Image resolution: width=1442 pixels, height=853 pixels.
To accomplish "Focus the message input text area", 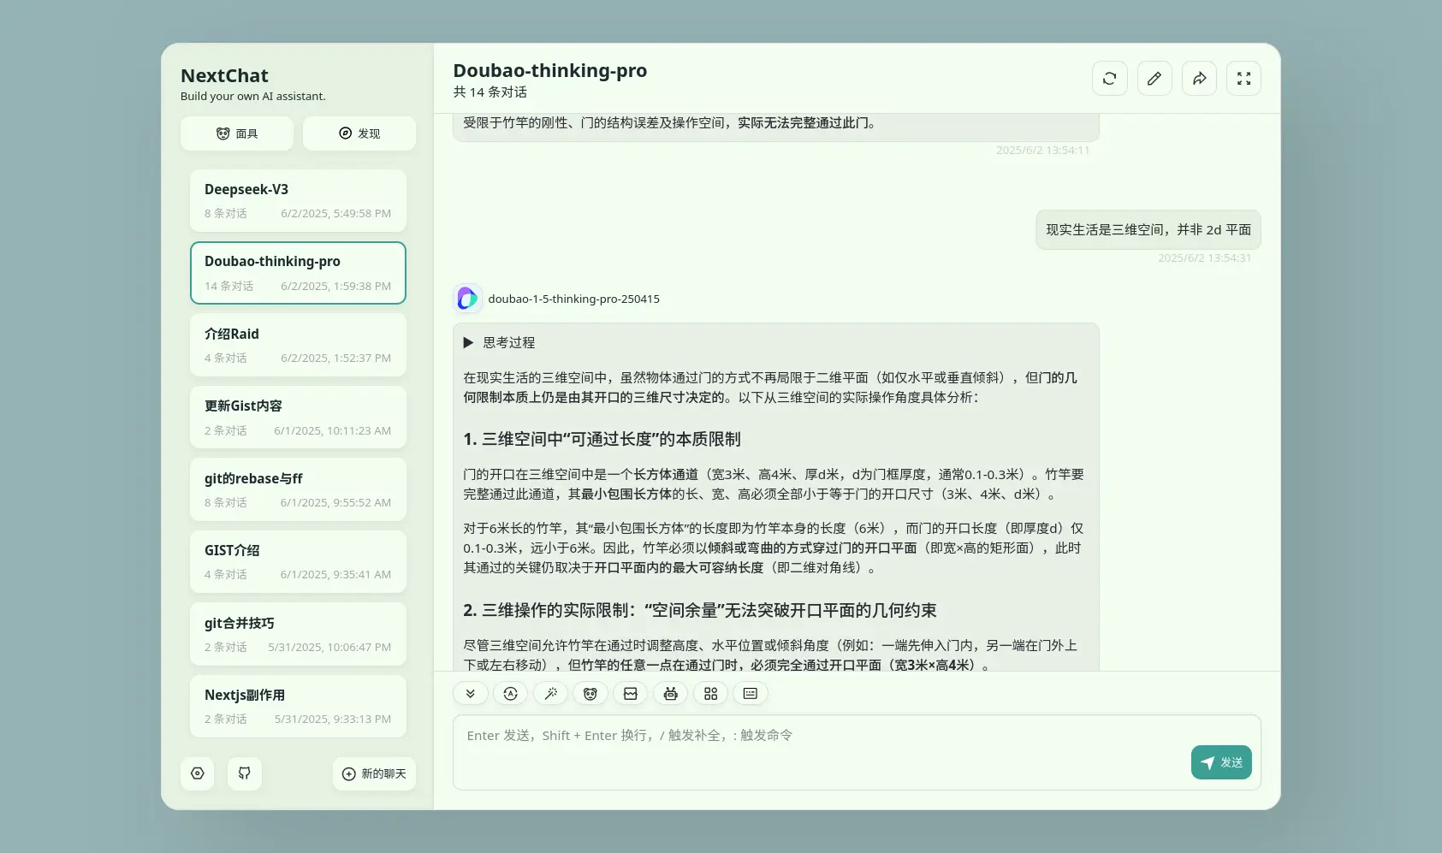I will 857,752.
